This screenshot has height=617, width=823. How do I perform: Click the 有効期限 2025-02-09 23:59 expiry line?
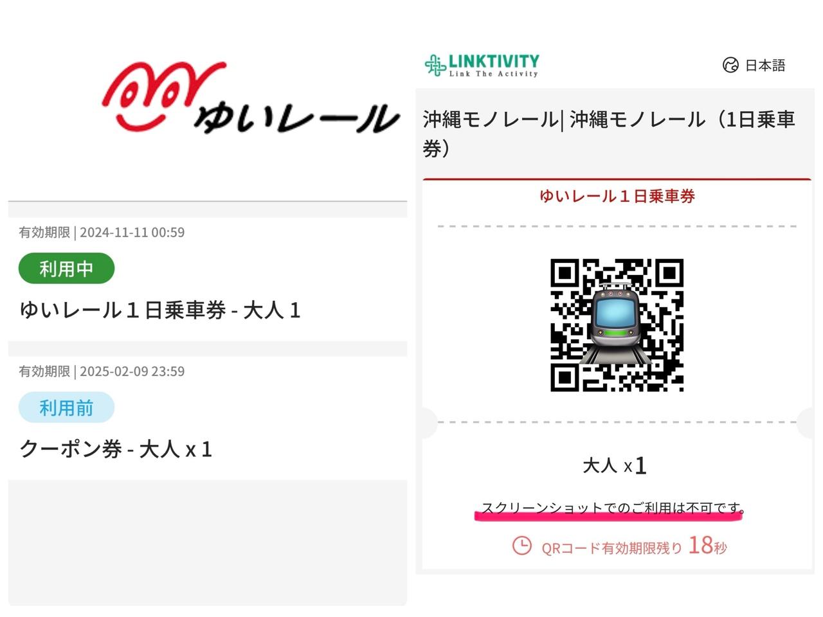[x=102, y=371]
